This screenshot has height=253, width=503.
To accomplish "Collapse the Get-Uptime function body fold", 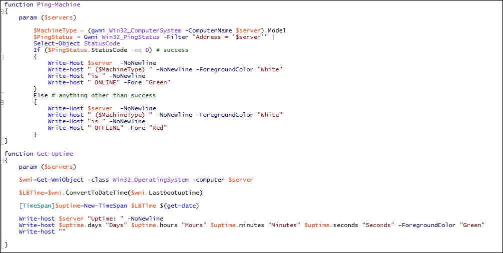I will (x=2, y=161).
